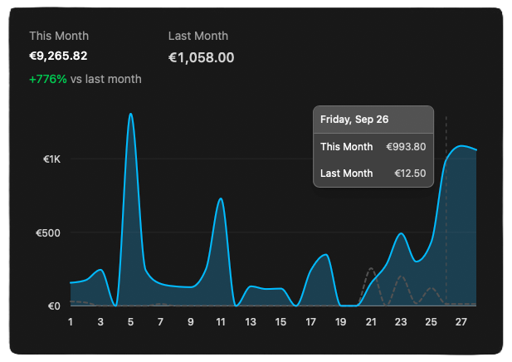The image size is (512, 362).
Task: Click the Last Month total €1,058.00
Action: [201, 58]
